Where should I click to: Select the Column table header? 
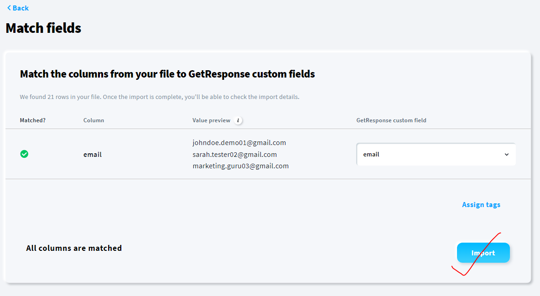pyautogui.click(x=93, y=120)
